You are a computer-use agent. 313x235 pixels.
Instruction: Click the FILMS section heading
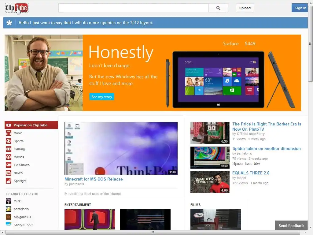pos(195,205)
